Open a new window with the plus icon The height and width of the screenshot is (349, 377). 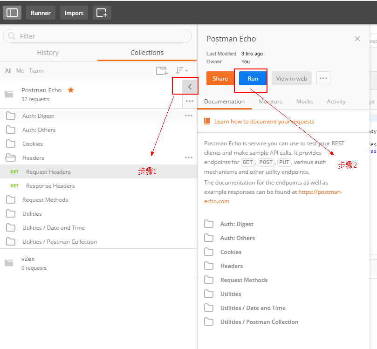click(102, 13)
